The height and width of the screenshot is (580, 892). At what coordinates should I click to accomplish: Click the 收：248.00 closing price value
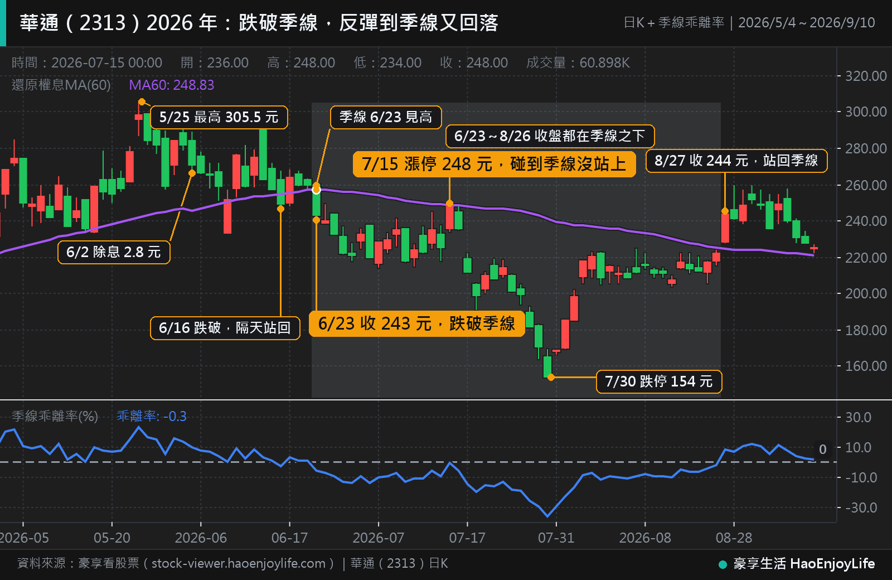(474, 62)
